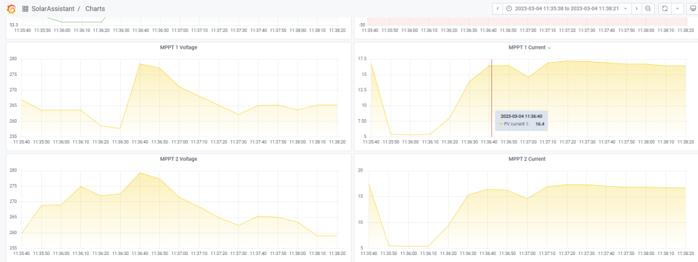698x262 pixels.
Task: Click the clock icon in time picker
Action: tap(510, 8)
